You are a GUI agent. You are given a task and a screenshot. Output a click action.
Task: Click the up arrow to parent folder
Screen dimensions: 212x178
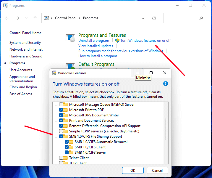pos(35,18)
